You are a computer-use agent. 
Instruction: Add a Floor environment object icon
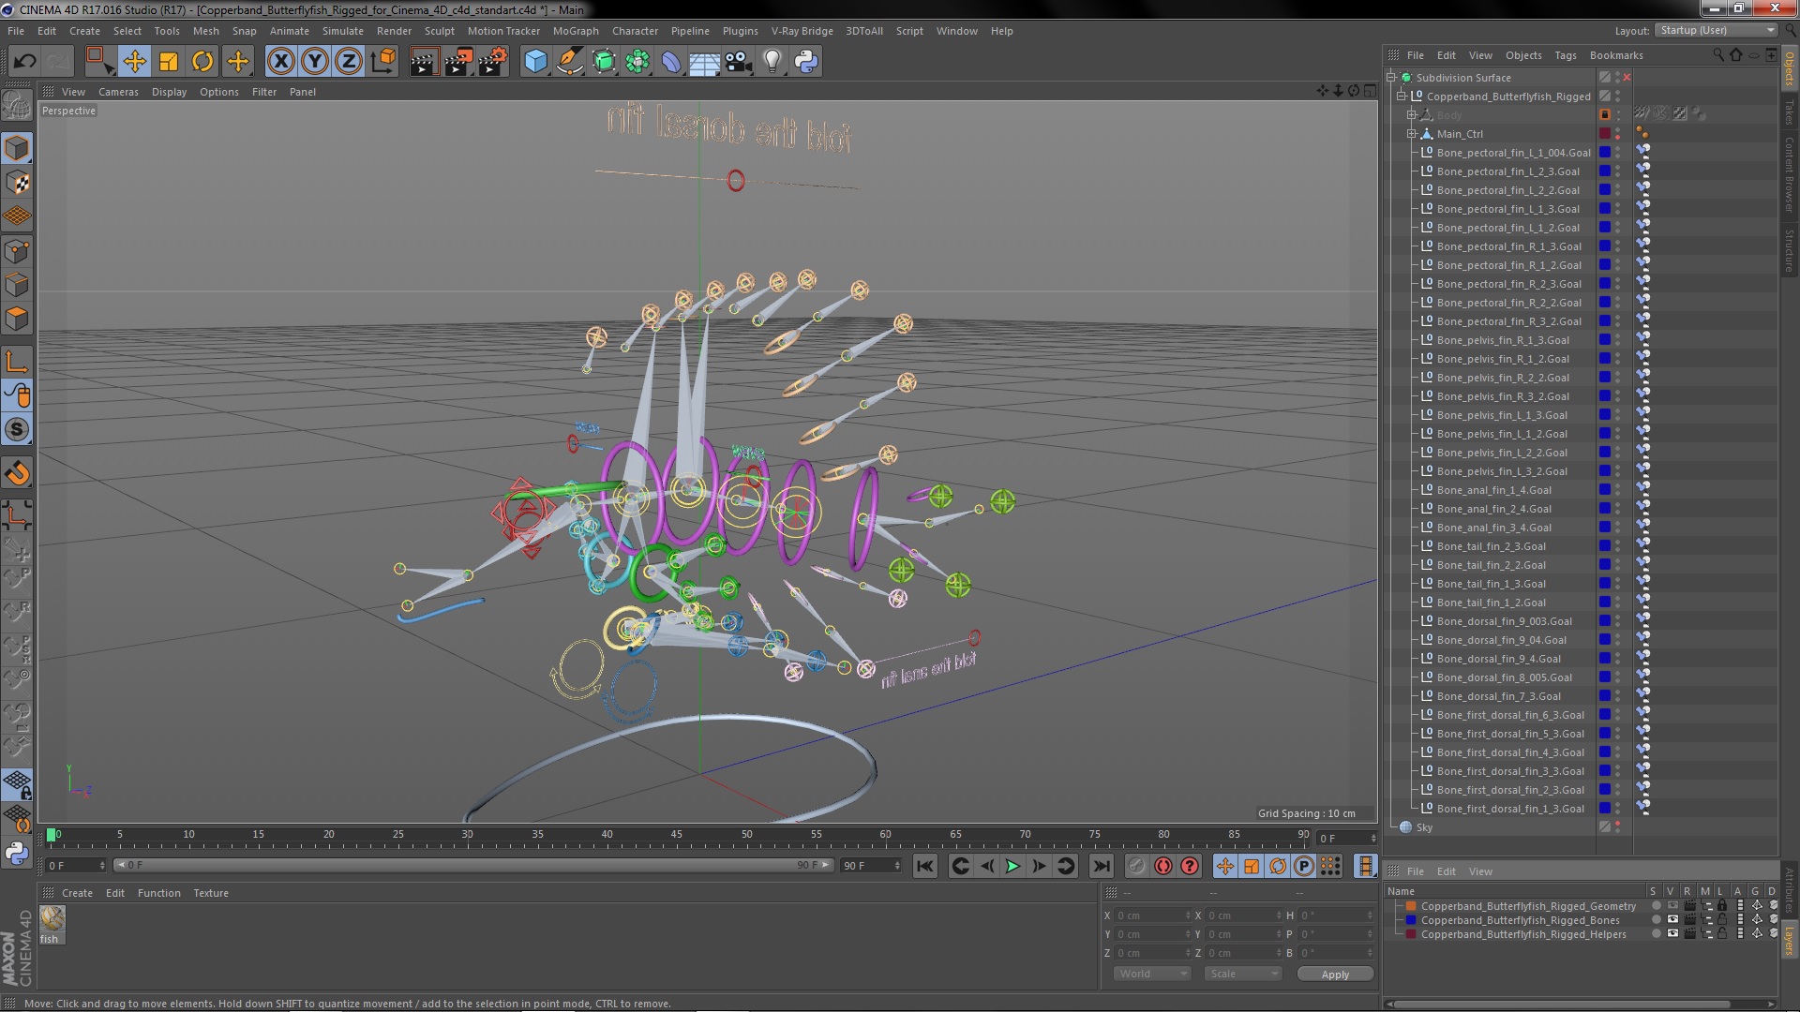(704, 62)
